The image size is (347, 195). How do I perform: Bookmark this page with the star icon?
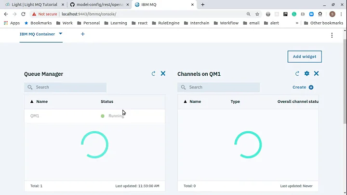pyautogui.click(x=257, y=14)
